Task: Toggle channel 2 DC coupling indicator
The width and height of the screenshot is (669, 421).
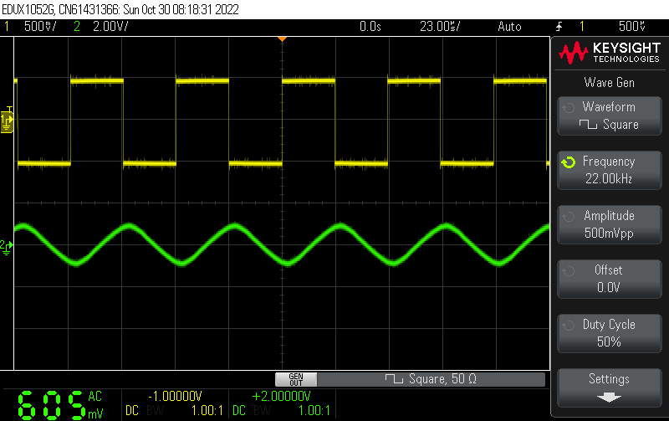Action: (x=238, y=411)
